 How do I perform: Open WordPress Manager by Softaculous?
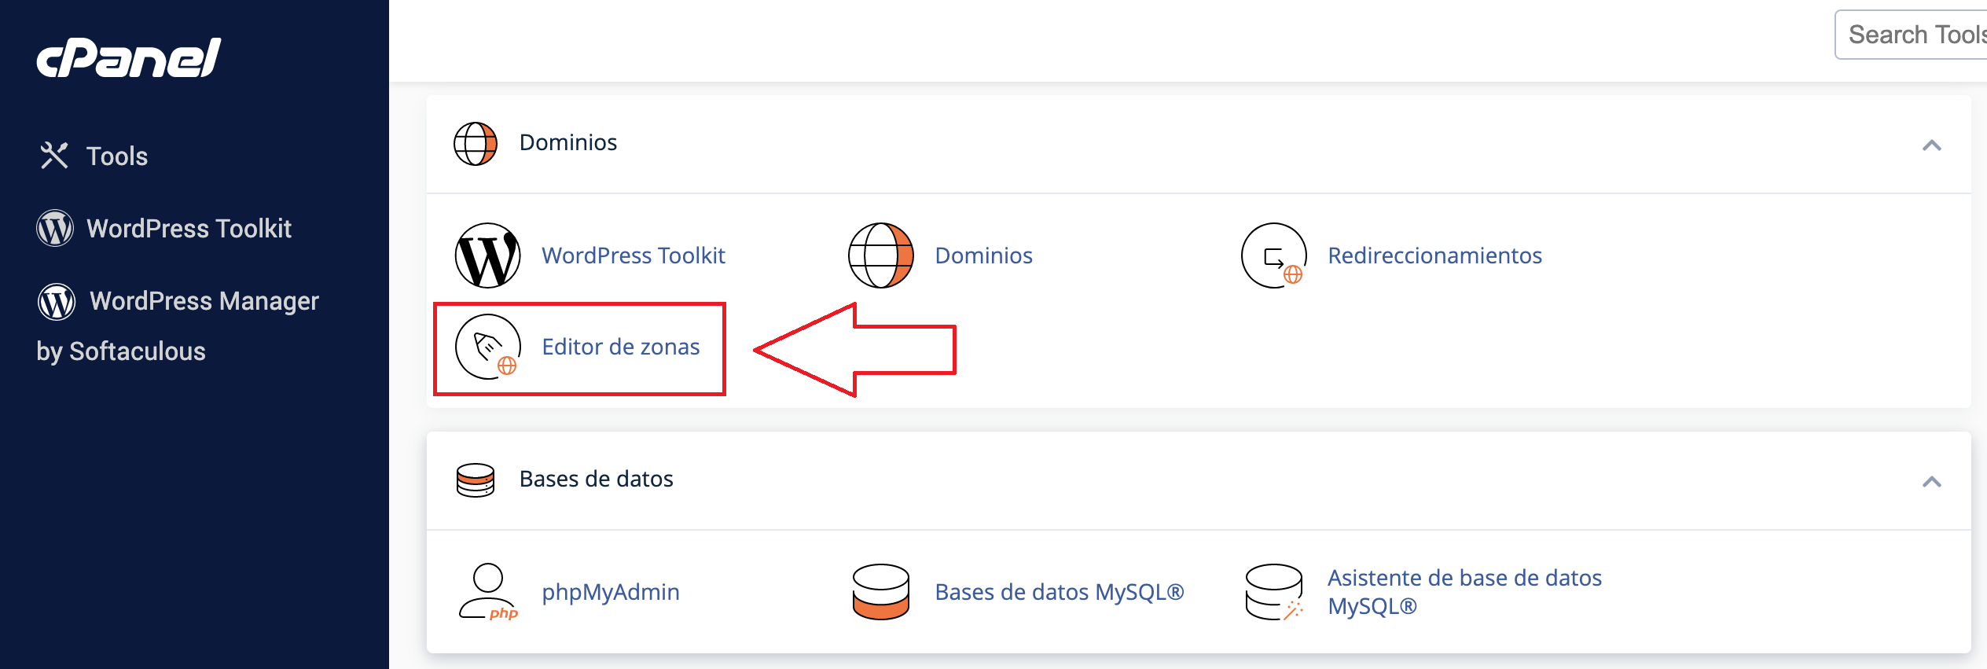(178, 325)
